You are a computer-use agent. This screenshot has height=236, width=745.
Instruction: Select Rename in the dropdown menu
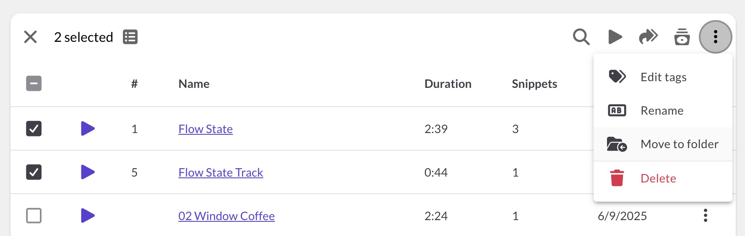(662, 110)
